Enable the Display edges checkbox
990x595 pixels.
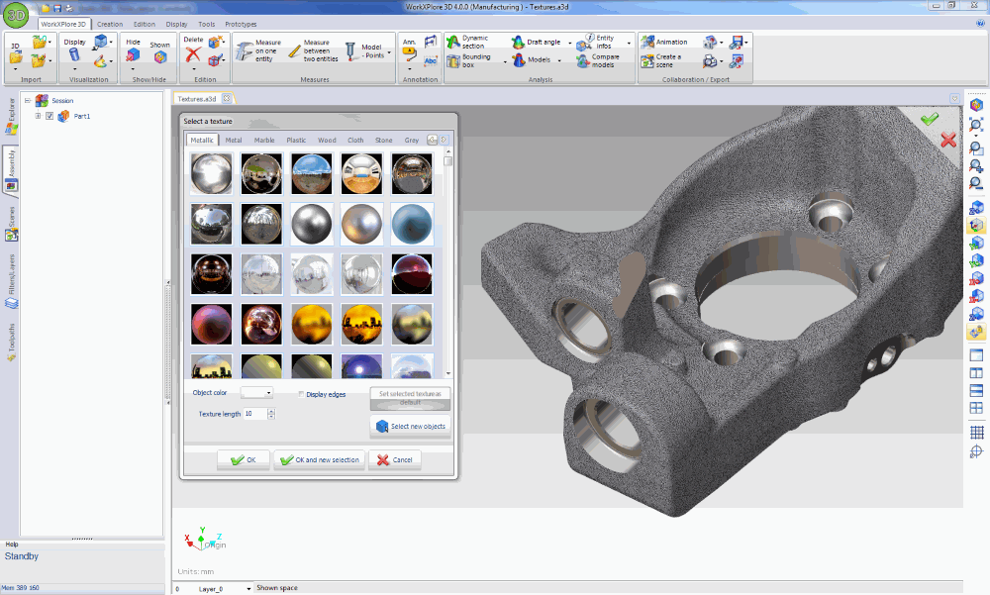point(302,392)
